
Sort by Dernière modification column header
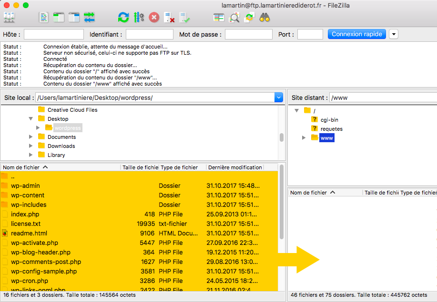[235, 167]
